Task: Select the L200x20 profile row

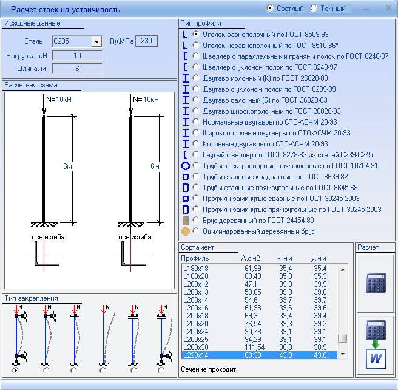Action: click(x=260, y=323)
